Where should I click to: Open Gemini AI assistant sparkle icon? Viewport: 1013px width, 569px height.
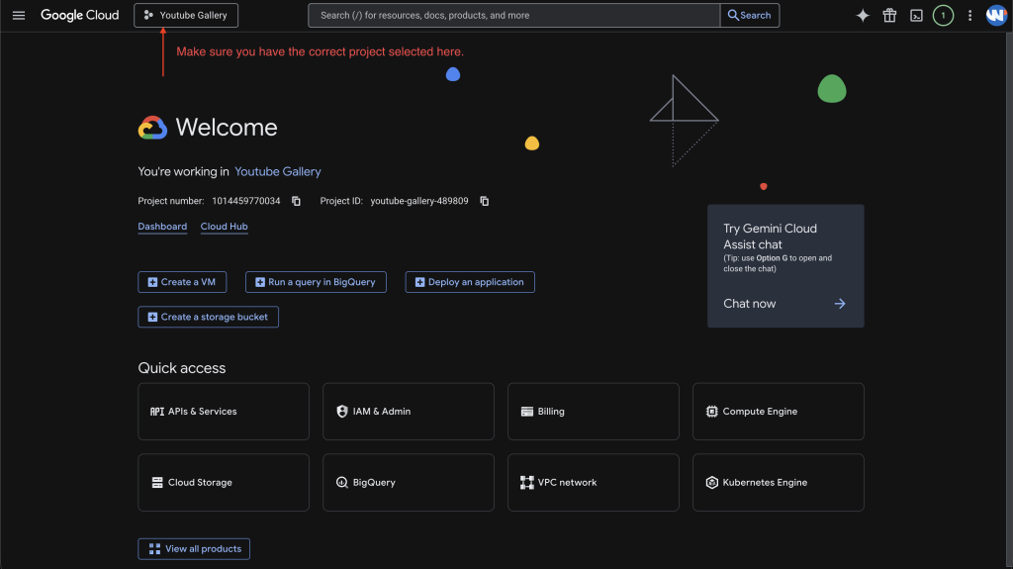[x=863, y=16]
